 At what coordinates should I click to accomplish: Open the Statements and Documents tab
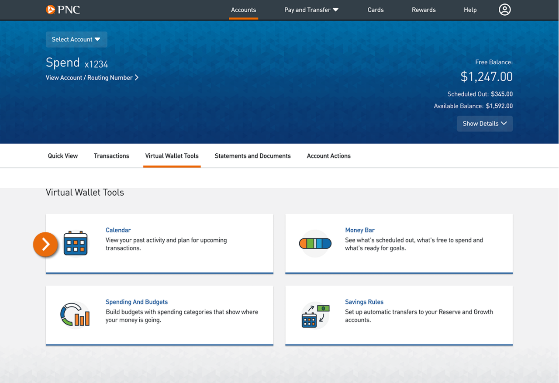coord(252,155)
